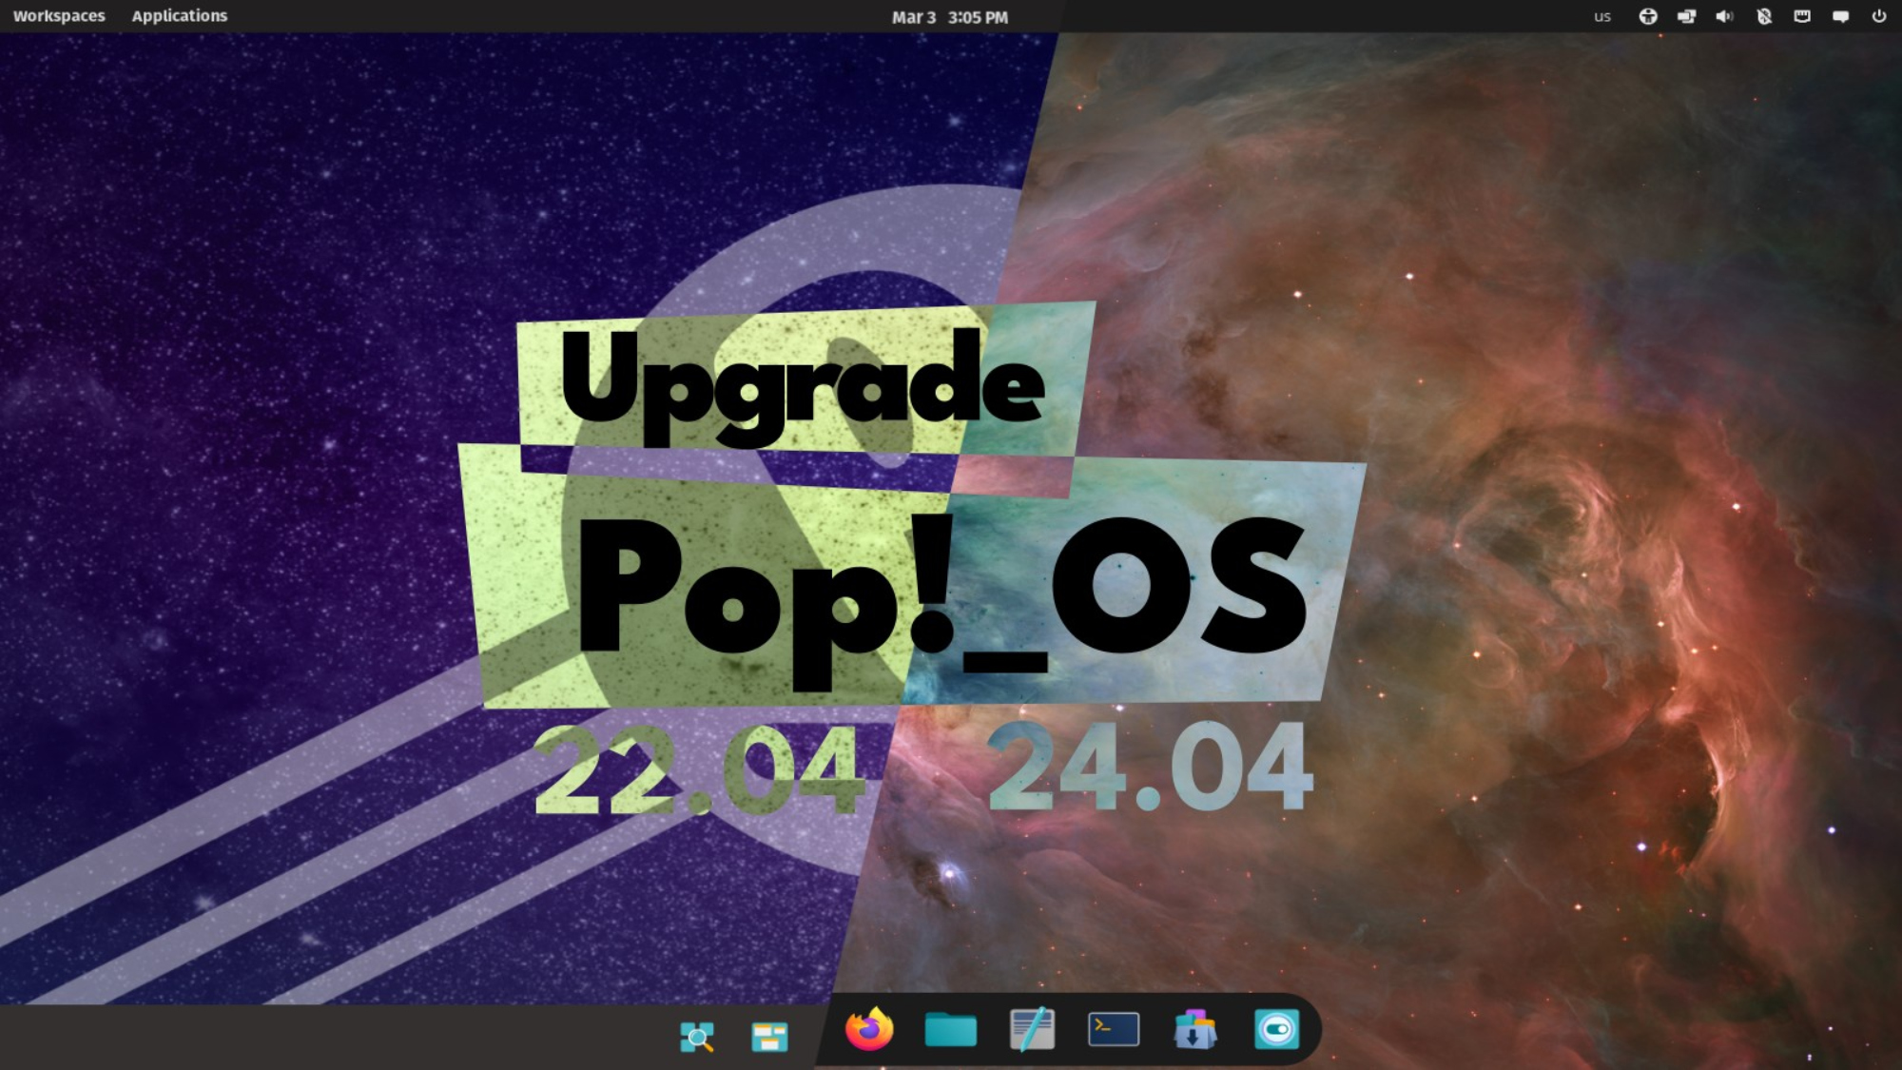Open the Terminal from the dock
The height and width of the screenshot is (1070, 1902).
[1114, 1030]
